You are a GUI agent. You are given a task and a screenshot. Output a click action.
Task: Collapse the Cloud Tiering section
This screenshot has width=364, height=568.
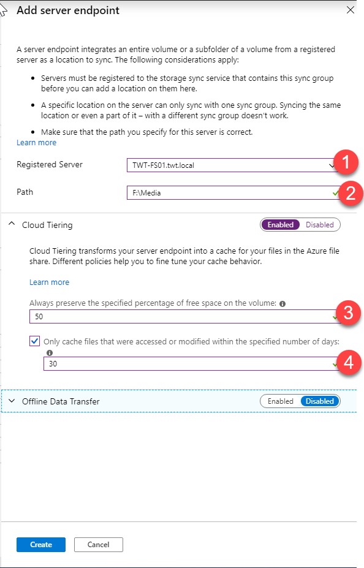12,225
